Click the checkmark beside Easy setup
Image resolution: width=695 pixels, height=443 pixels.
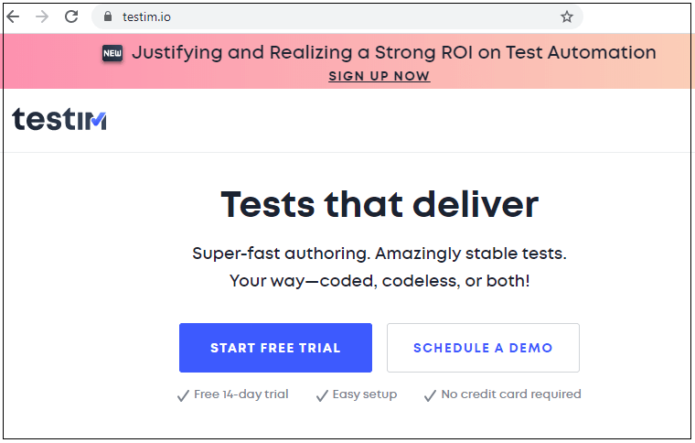pyautogui.click(x=322, y=395)
